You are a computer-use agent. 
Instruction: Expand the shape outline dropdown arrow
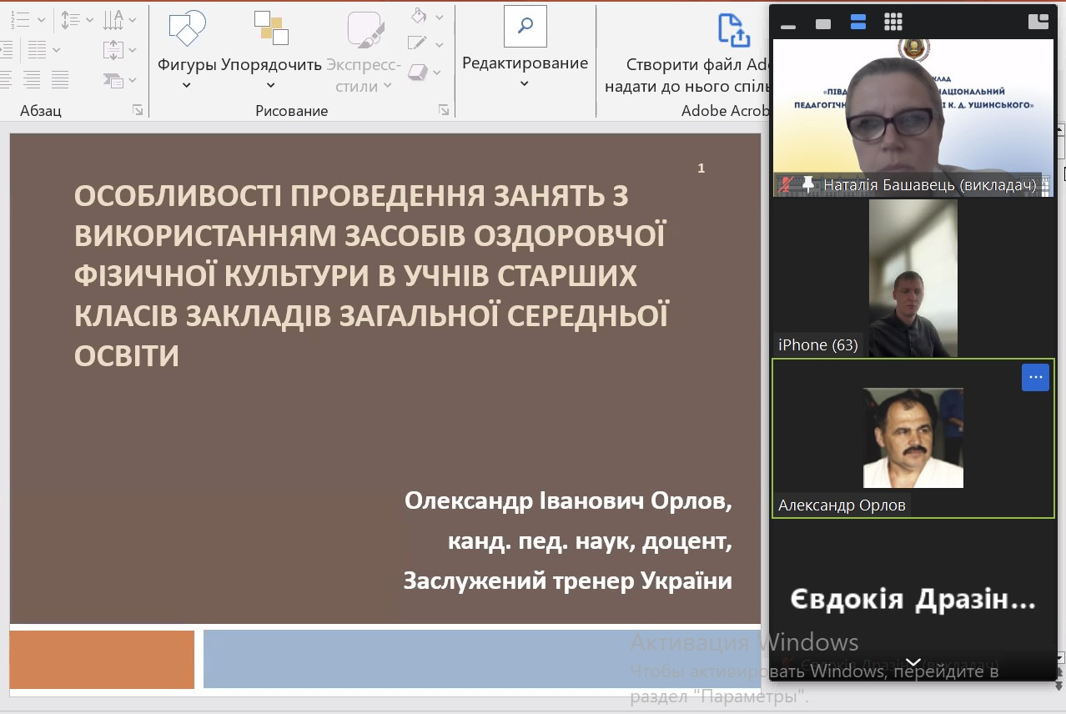click(440, 44)
